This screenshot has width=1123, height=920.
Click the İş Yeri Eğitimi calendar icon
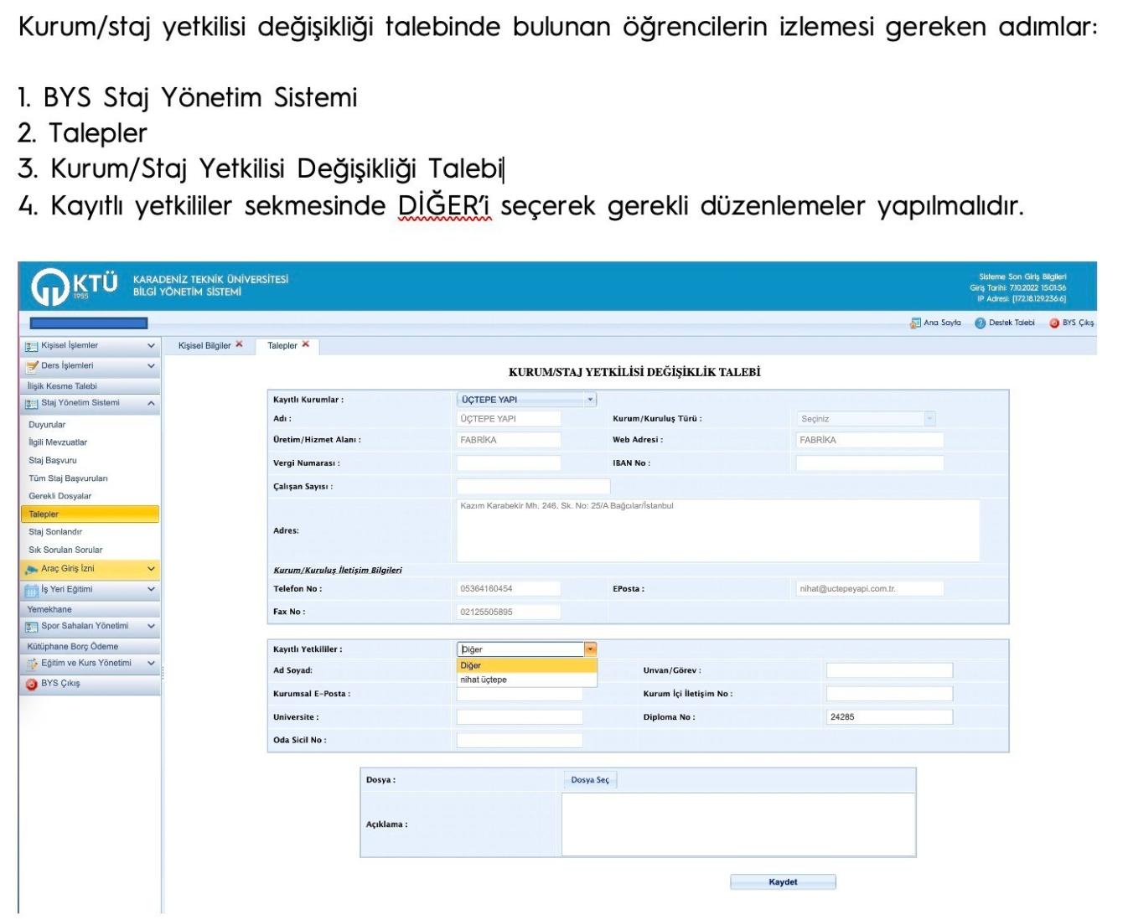[32, 590]
